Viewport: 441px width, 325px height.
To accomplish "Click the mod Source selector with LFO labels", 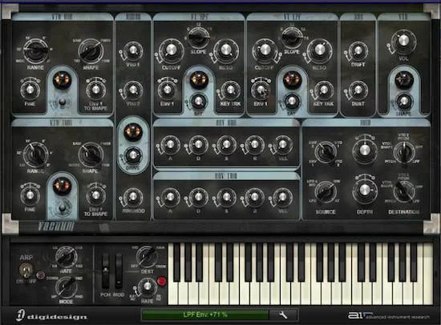I will [x=326, y=192].
